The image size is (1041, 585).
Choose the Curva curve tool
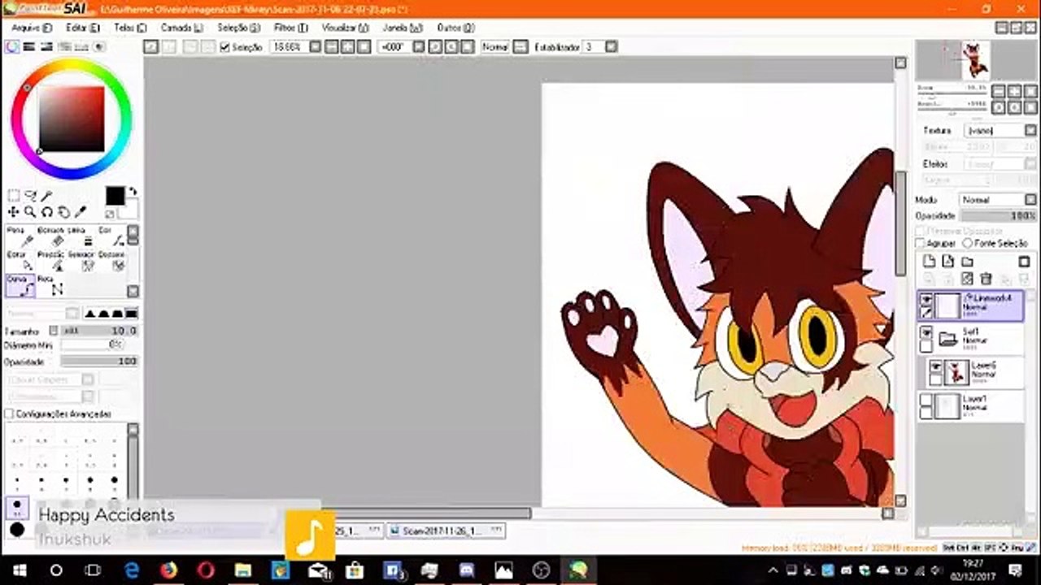[x=20, y=284]
